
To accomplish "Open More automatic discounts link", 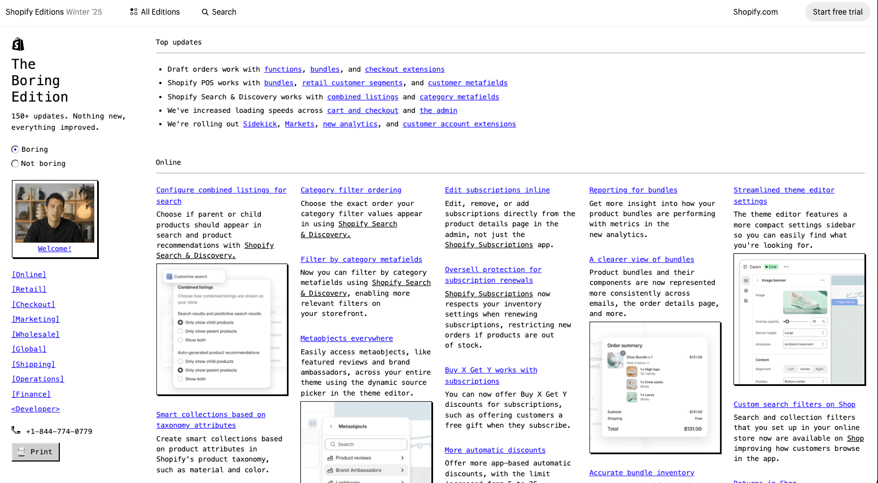I will (495, 450).
